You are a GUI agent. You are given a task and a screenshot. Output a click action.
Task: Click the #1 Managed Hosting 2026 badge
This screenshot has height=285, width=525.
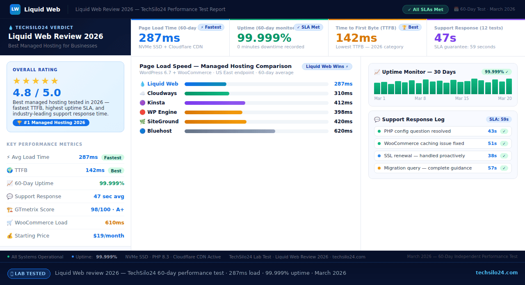(51, 122)
